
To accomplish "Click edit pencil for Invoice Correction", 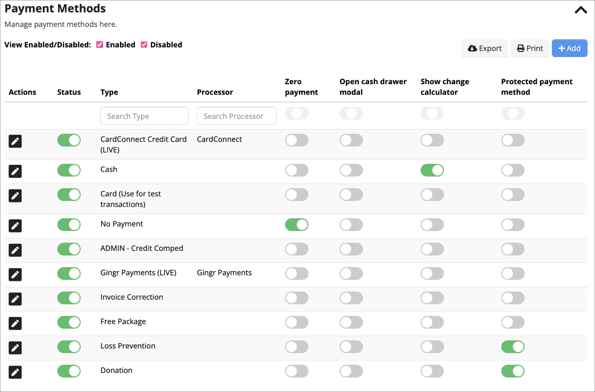I will (15, 299).
